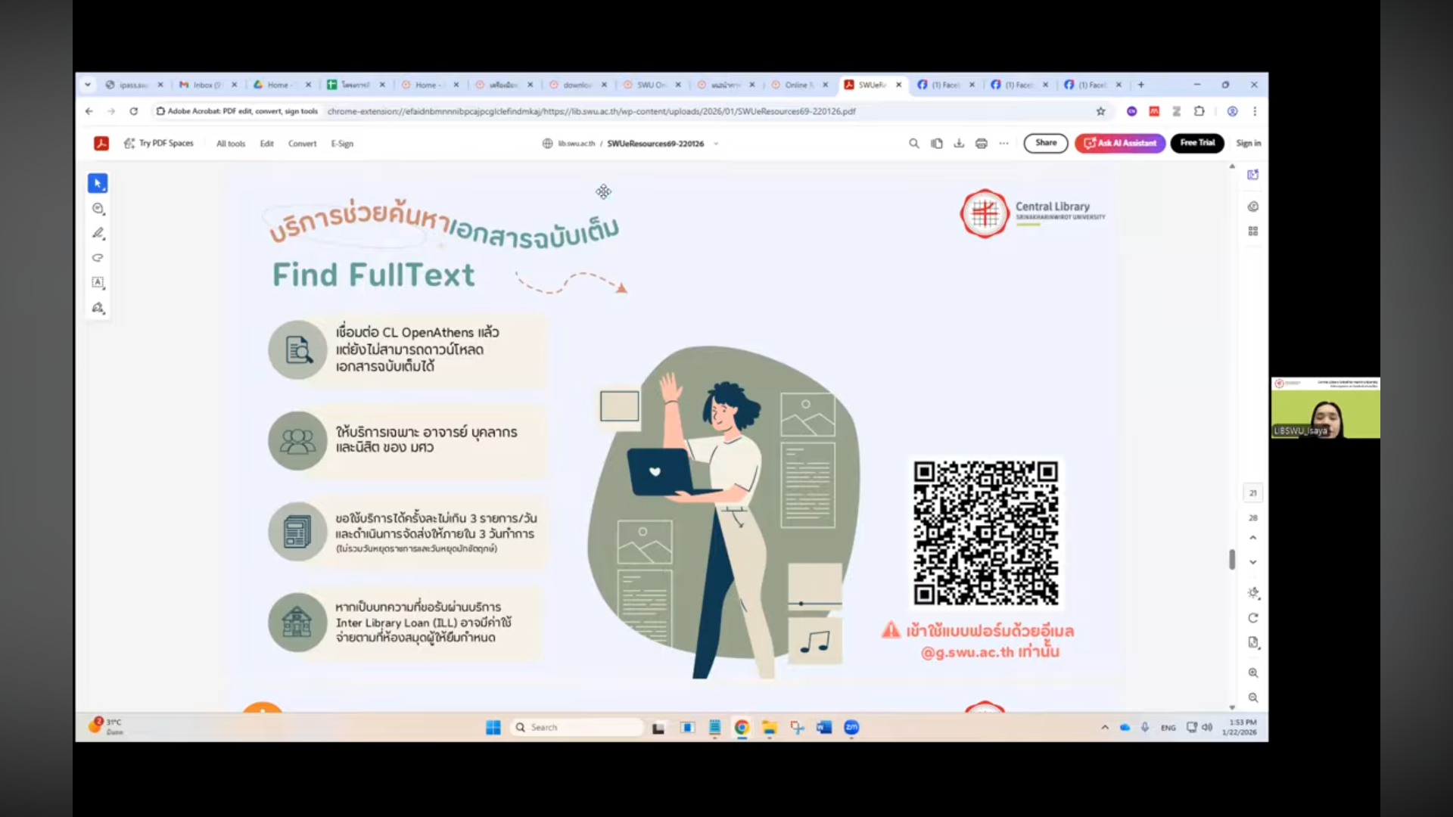Open All tools menu

click(231, 144)
